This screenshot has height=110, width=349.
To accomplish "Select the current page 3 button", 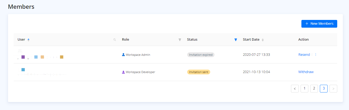I will click(324, 89).
